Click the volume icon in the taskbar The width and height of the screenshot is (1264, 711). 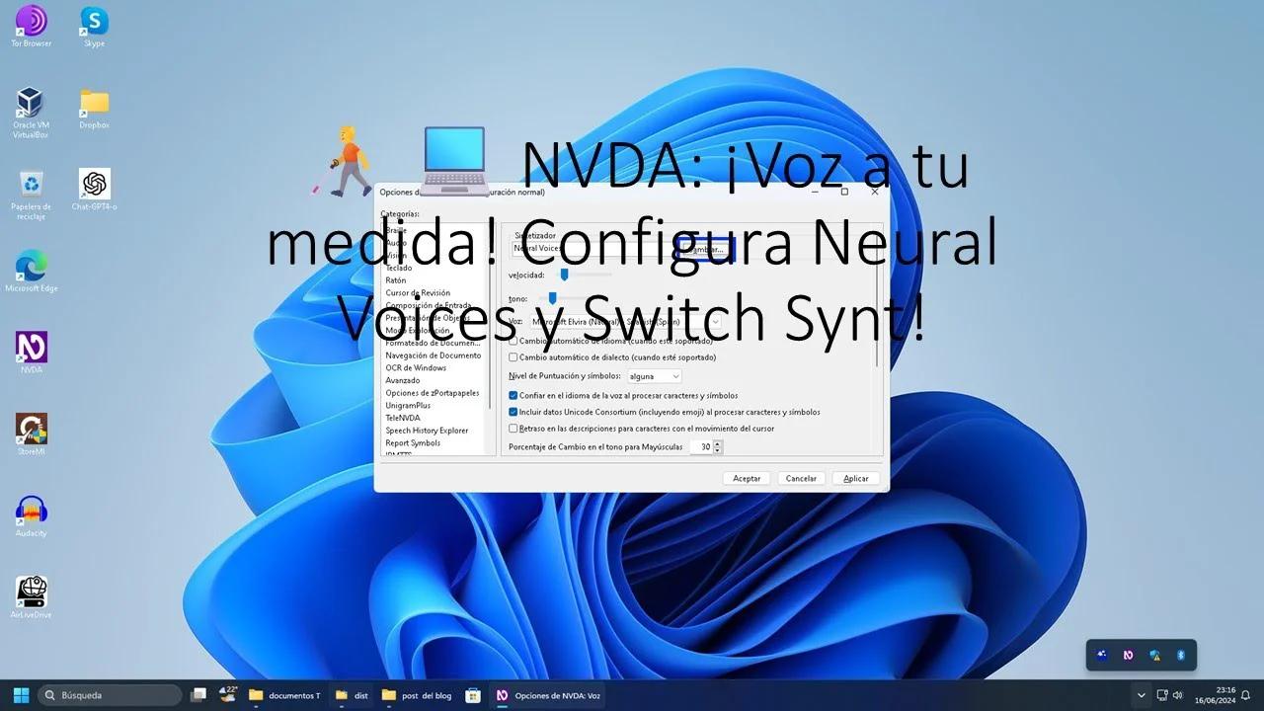pos(1178,695)
